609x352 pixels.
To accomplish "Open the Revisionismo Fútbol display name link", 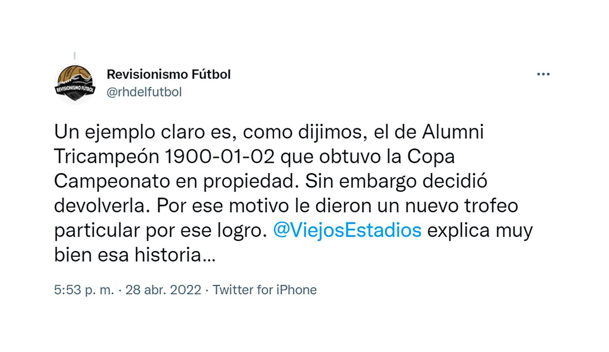I will pyautogui.click(x=168, y=75).
